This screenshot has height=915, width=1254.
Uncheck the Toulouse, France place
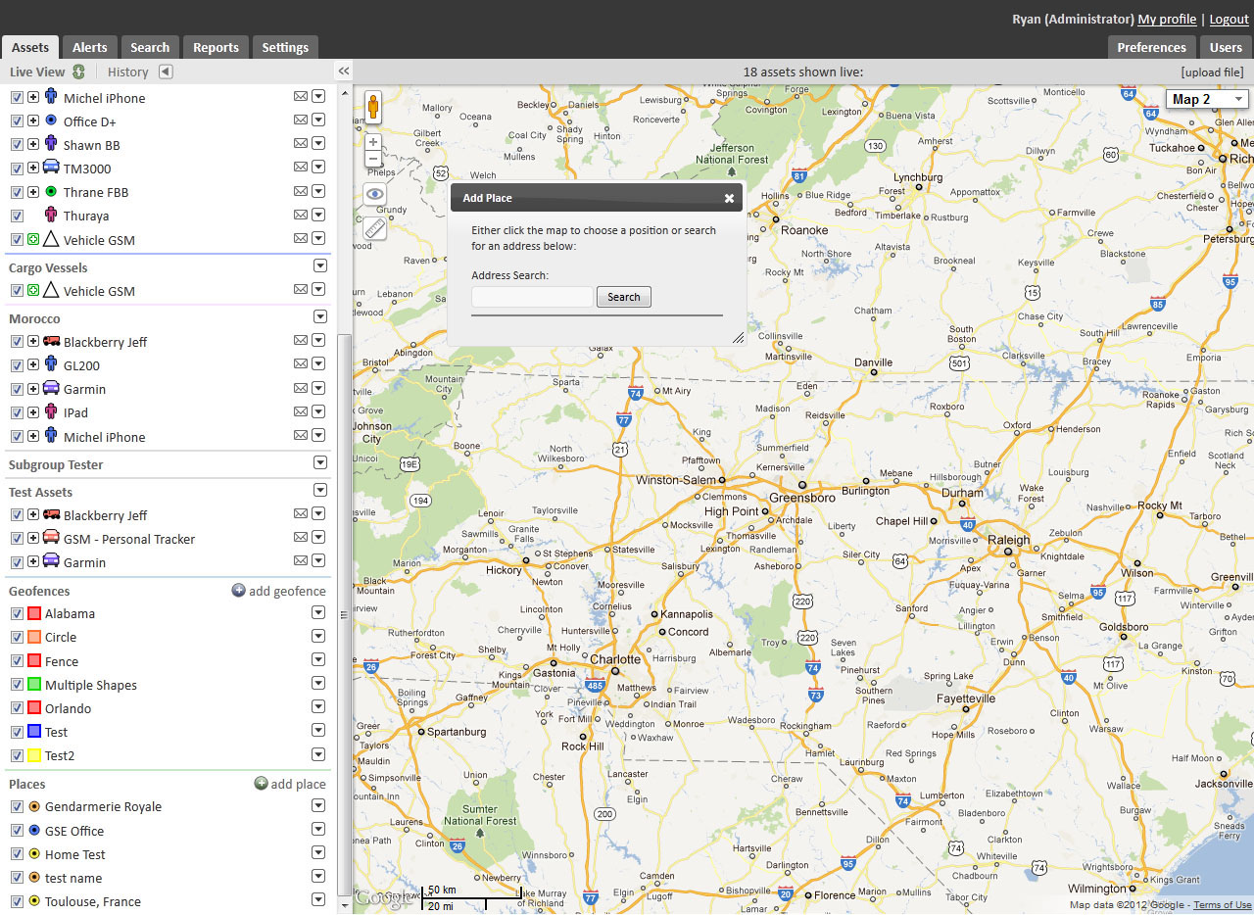[17, 901]
